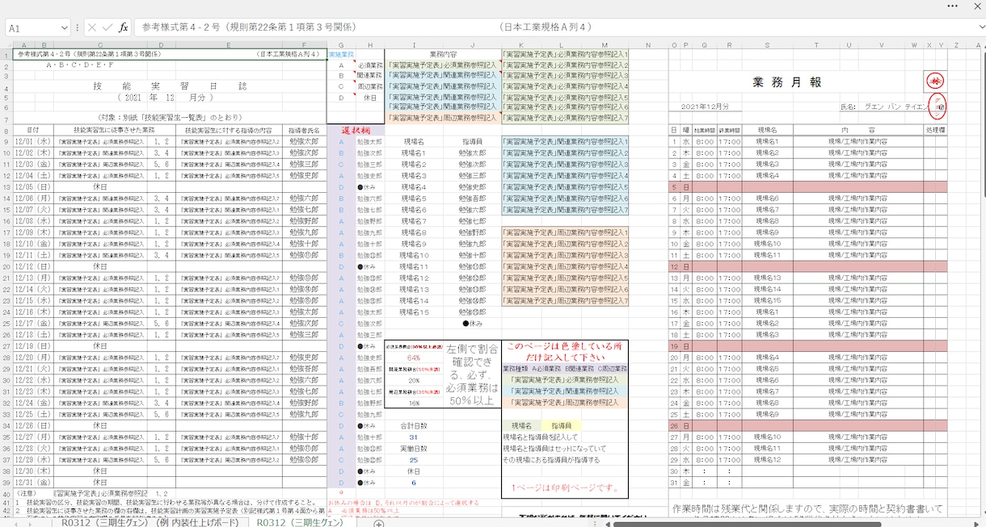Select the 12/12（日） date cell

[x=33, y=266]
